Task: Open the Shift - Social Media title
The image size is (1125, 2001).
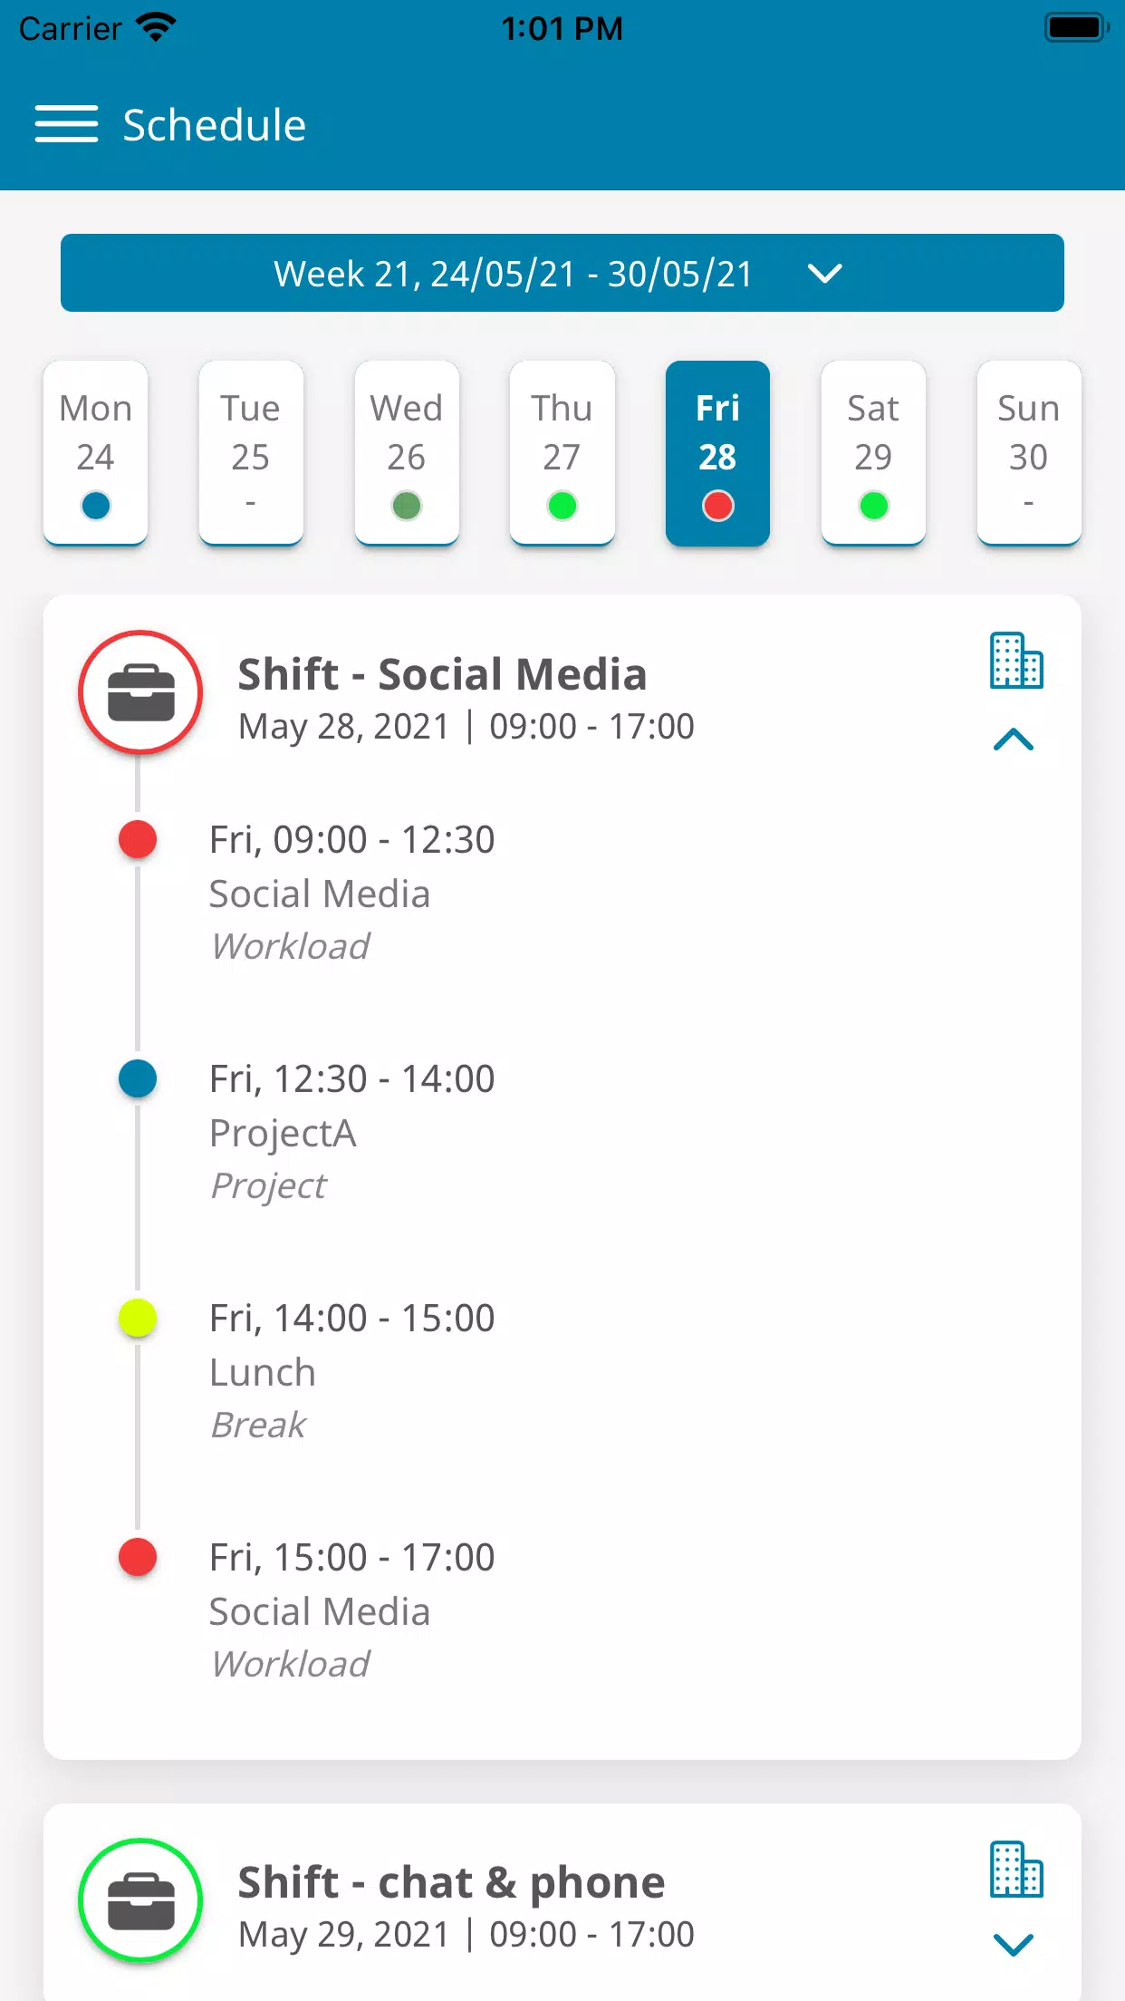Action: [x=442, y=674]
